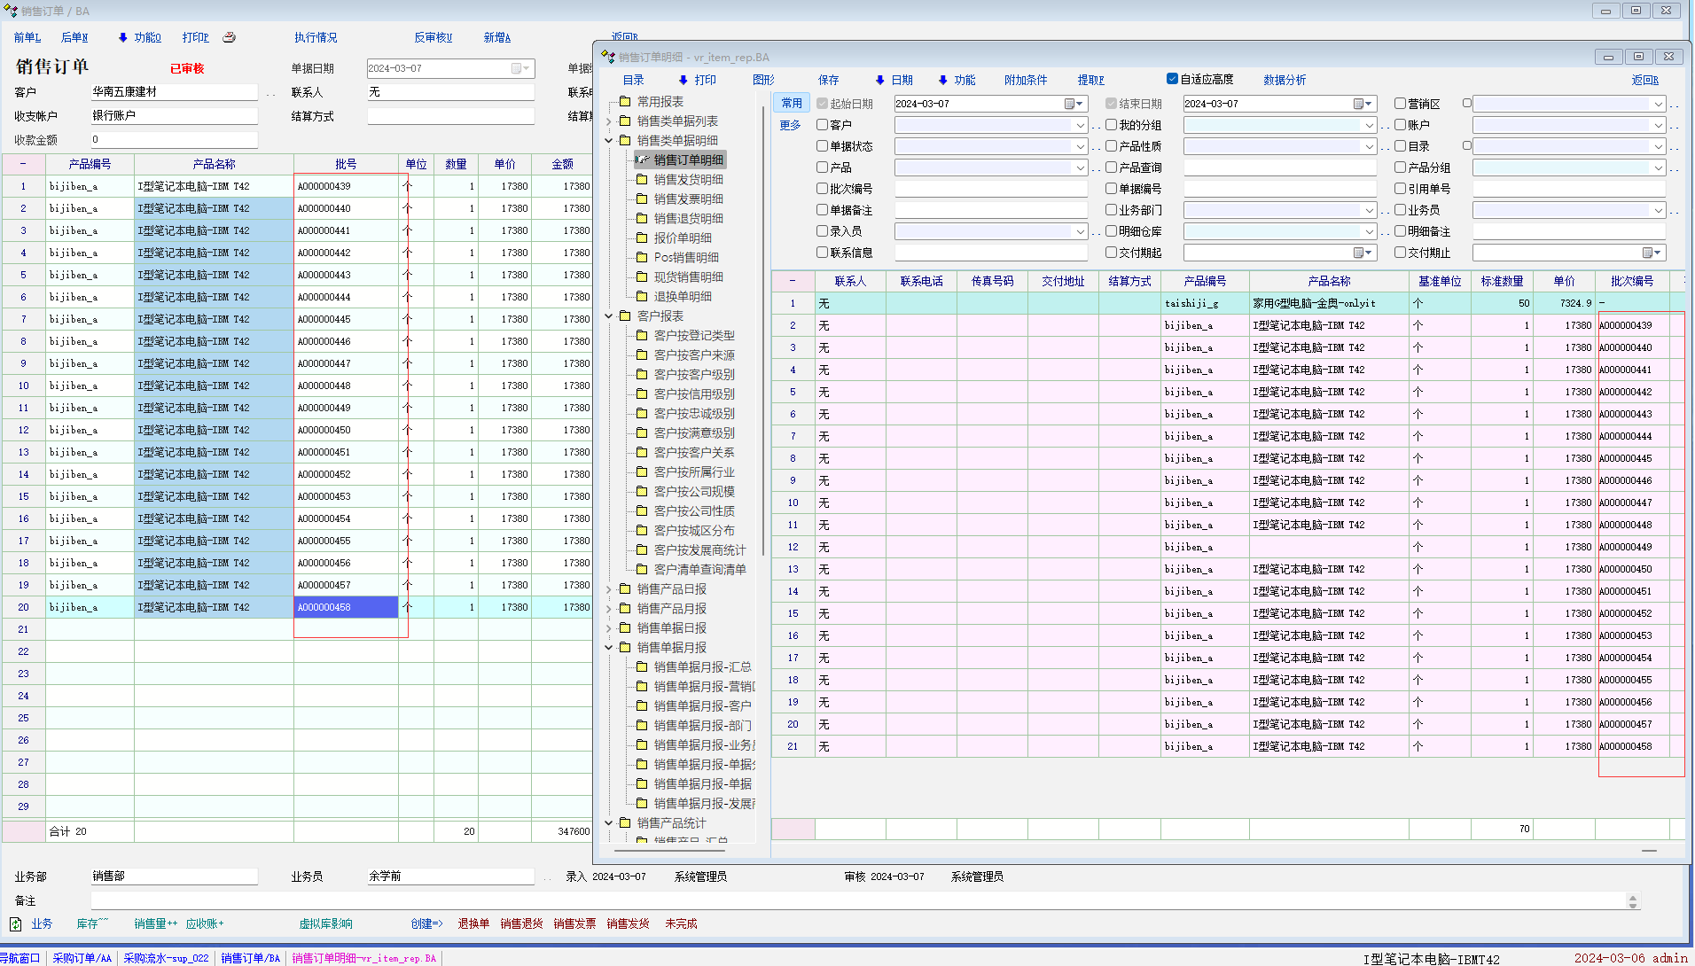Open the calendar picker for 单据日期
The width and height of the screenshot is (1695, 966).
[x=517, y=69]
